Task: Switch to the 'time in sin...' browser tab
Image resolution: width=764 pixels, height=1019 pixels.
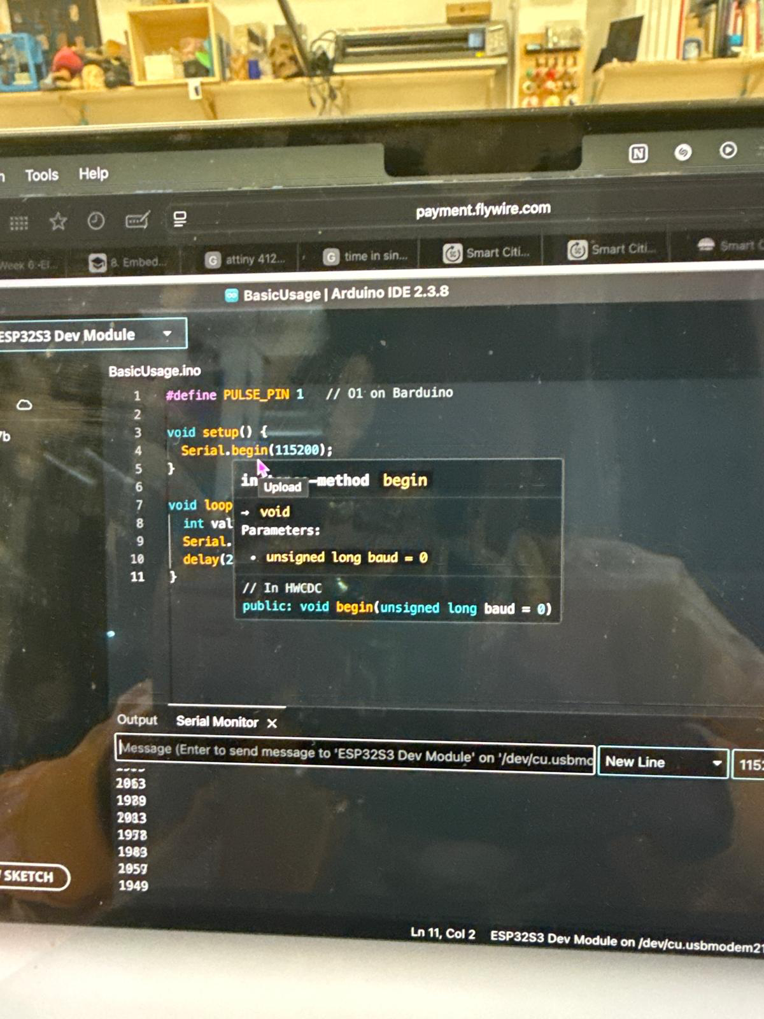Action: tap(366, 256)
